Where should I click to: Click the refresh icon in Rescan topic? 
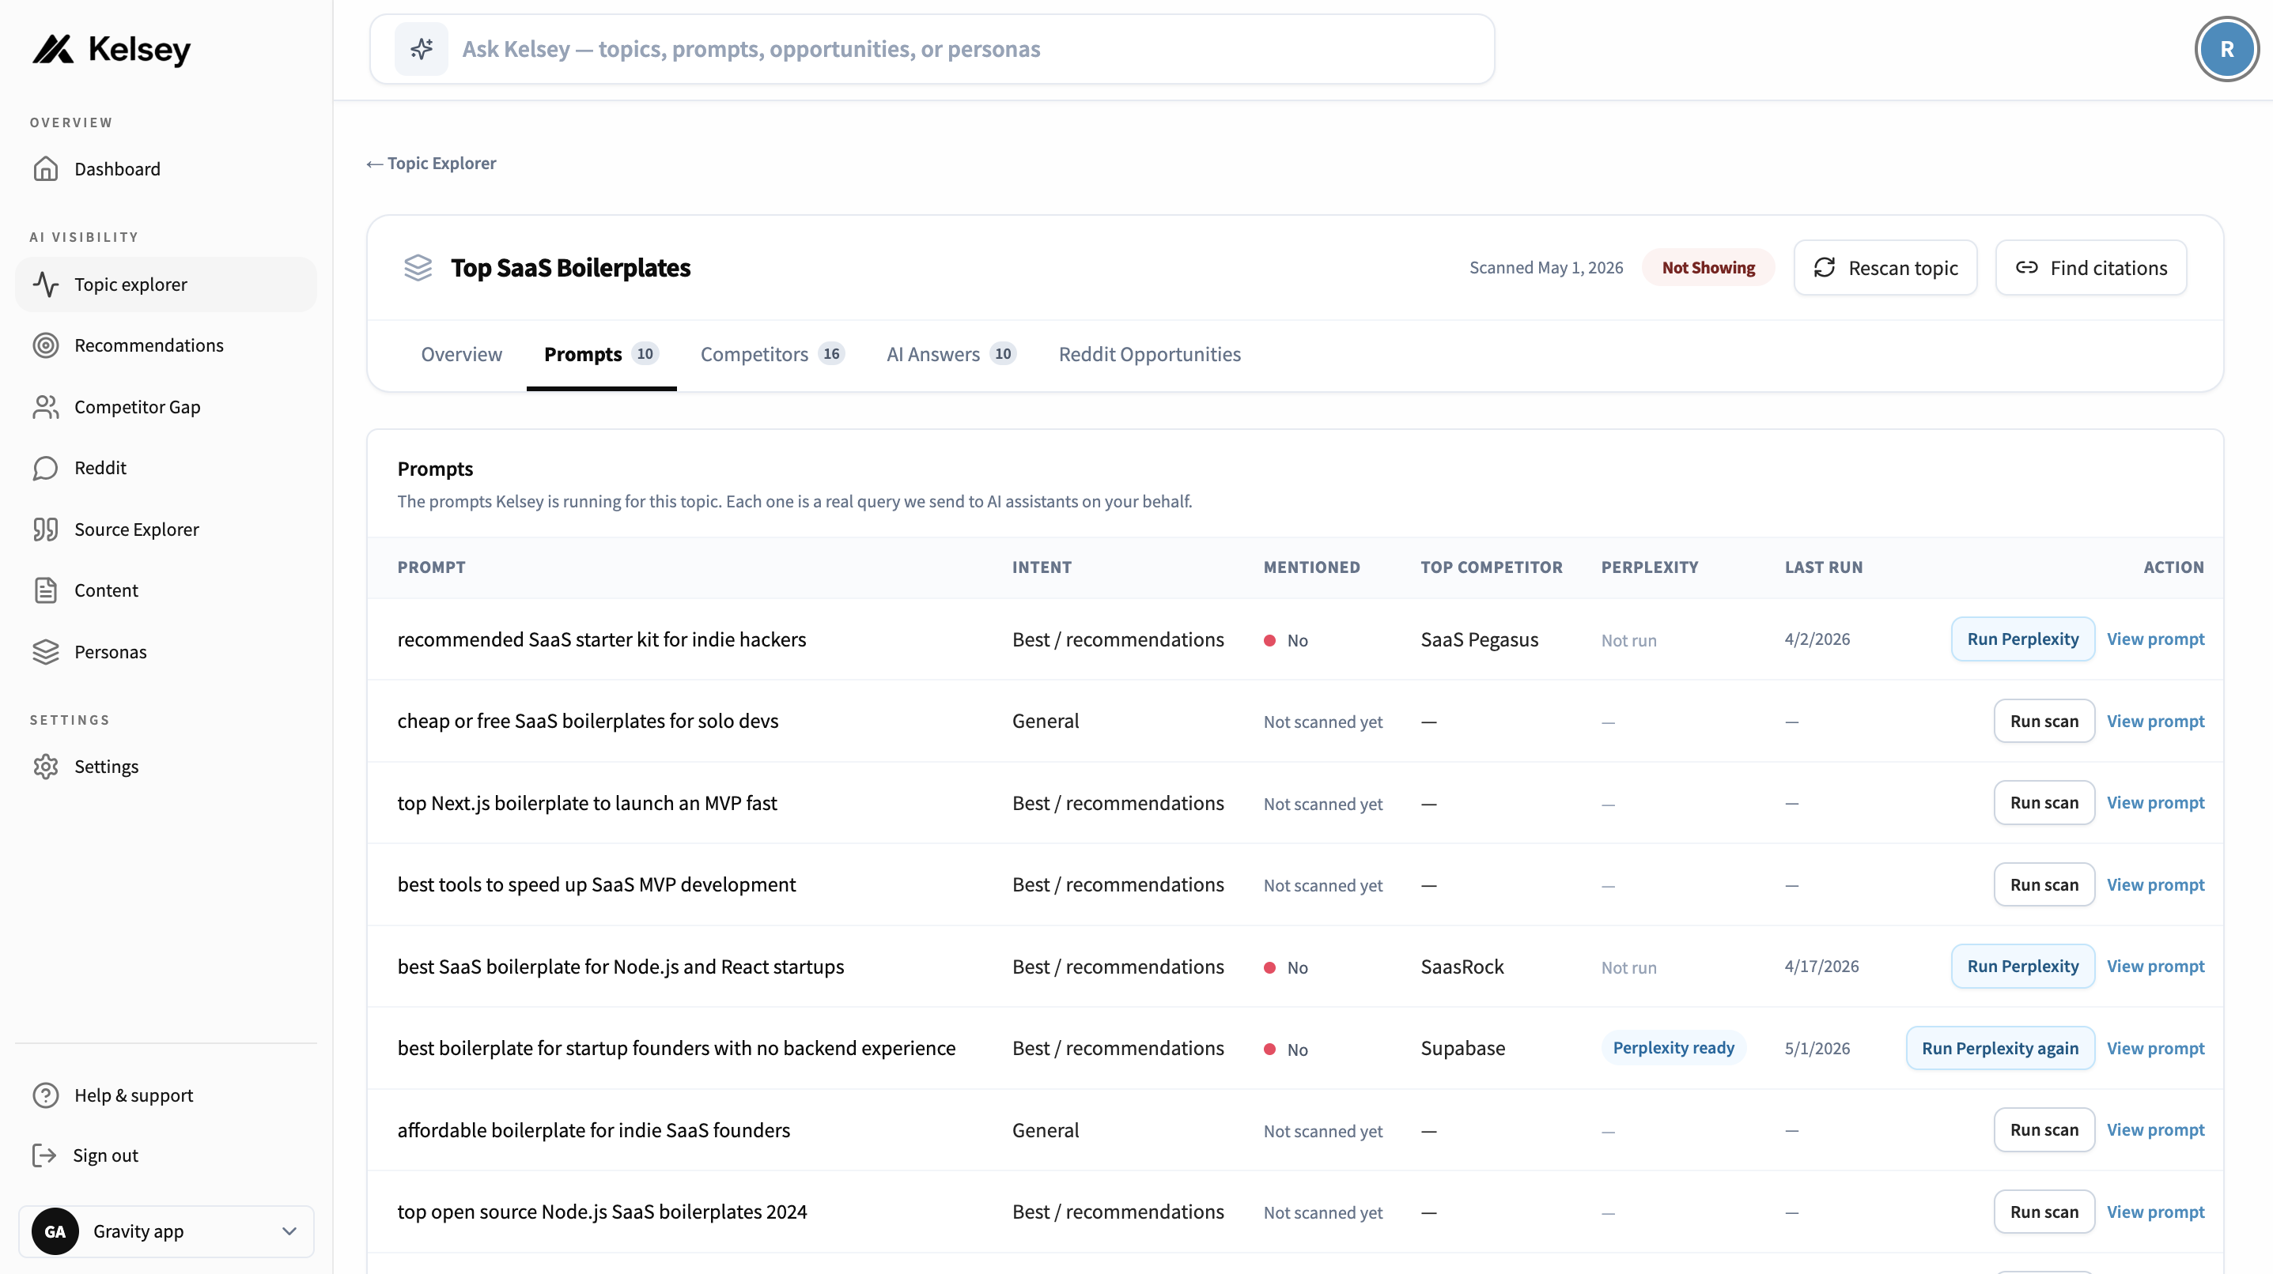click(1824, 267)
